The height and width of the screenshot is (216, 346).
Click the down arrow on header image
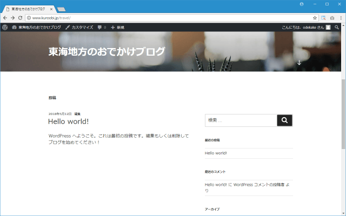pos(299,63)
